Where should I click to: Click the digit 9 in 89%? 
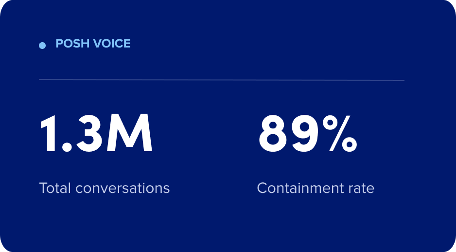point(305,133)
